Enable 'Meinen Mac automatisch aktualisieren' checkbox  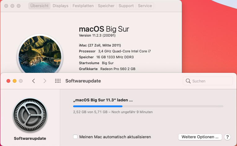coord(75,137)
